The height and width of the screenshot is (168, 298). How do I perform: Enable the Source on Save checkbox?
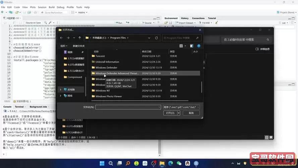24,23
